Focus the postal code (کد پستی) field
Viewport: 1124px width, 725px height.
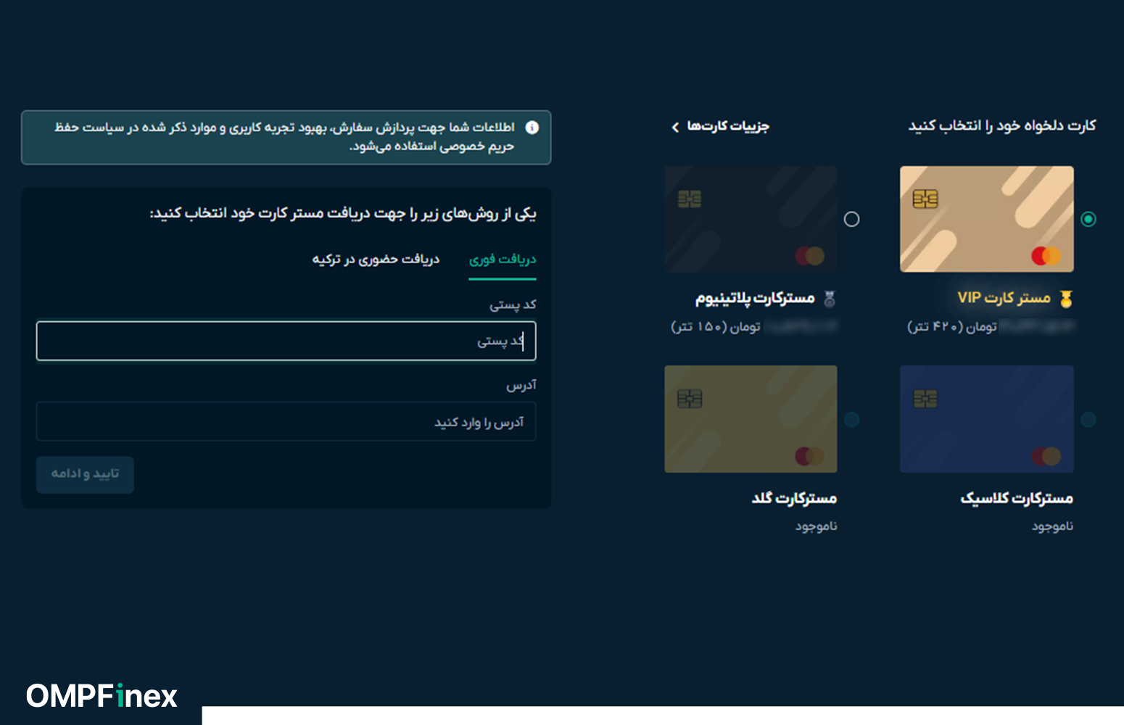[286, 341]
